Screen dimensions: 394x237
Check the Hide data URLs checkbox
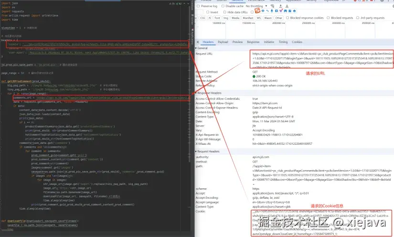point(225,12)
